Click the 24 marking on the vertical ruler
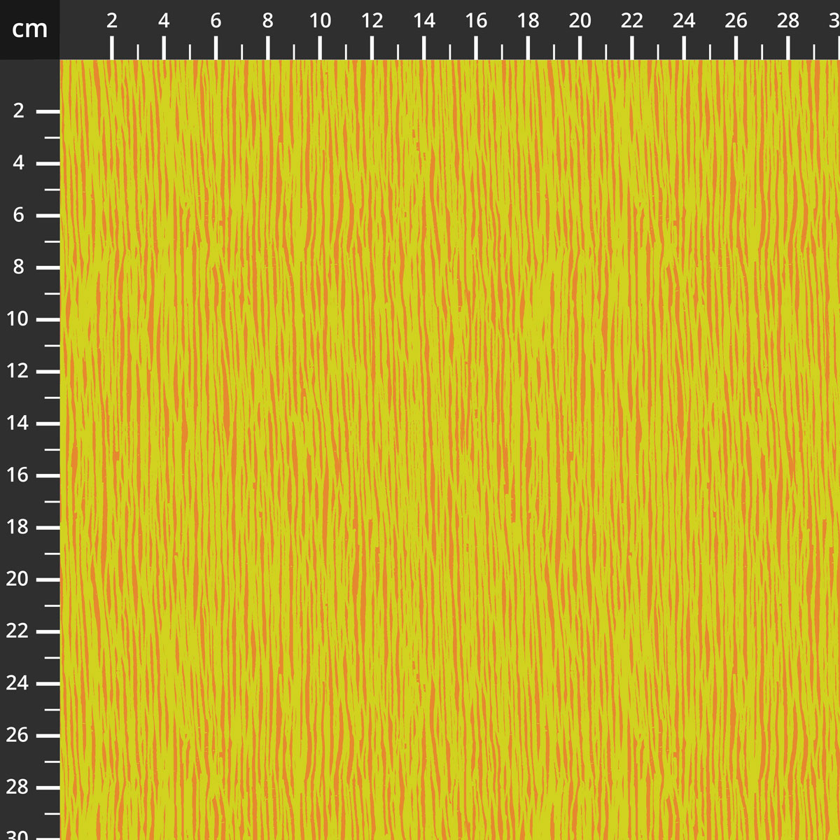The width and height of the screenshot is (840, 840). (19, 683)
